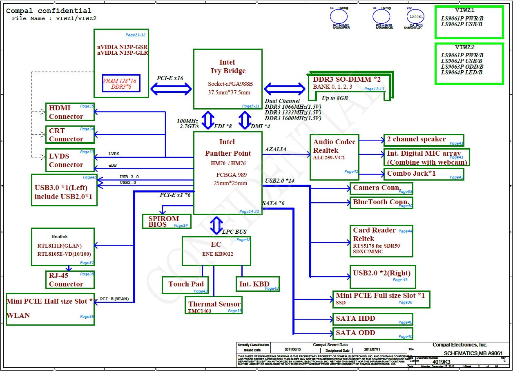This screenshot has height=371, width=513.
Task: Select the VRAM 128*16 DDR3*8 box
Action: click(x=121, y=84)
